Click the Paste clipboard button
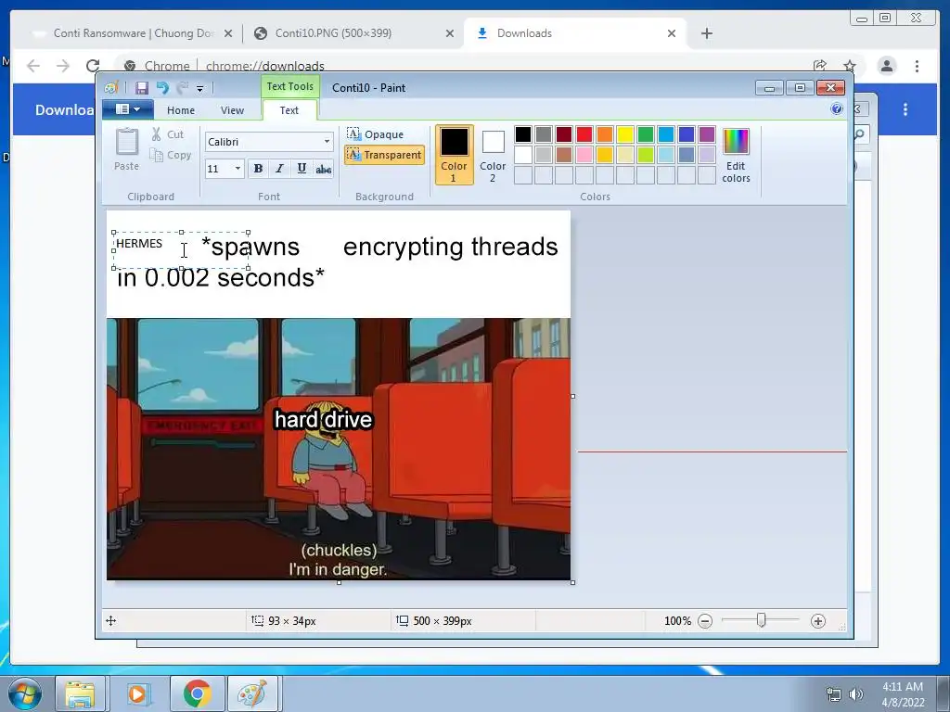Screen dimensions: 950x712 click(x=126, y=149)
